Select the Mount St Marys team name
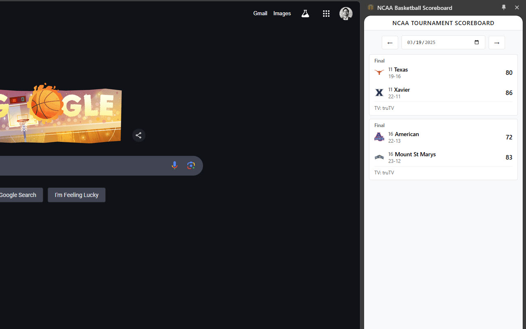This screenshot has width=526, height=329. point(415,154)
